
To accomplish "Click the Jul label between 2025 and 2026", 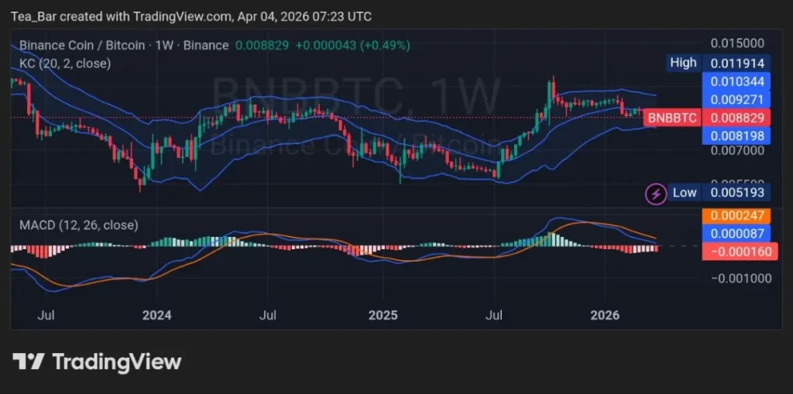I will pyautogui.click(x=493, y=316).
